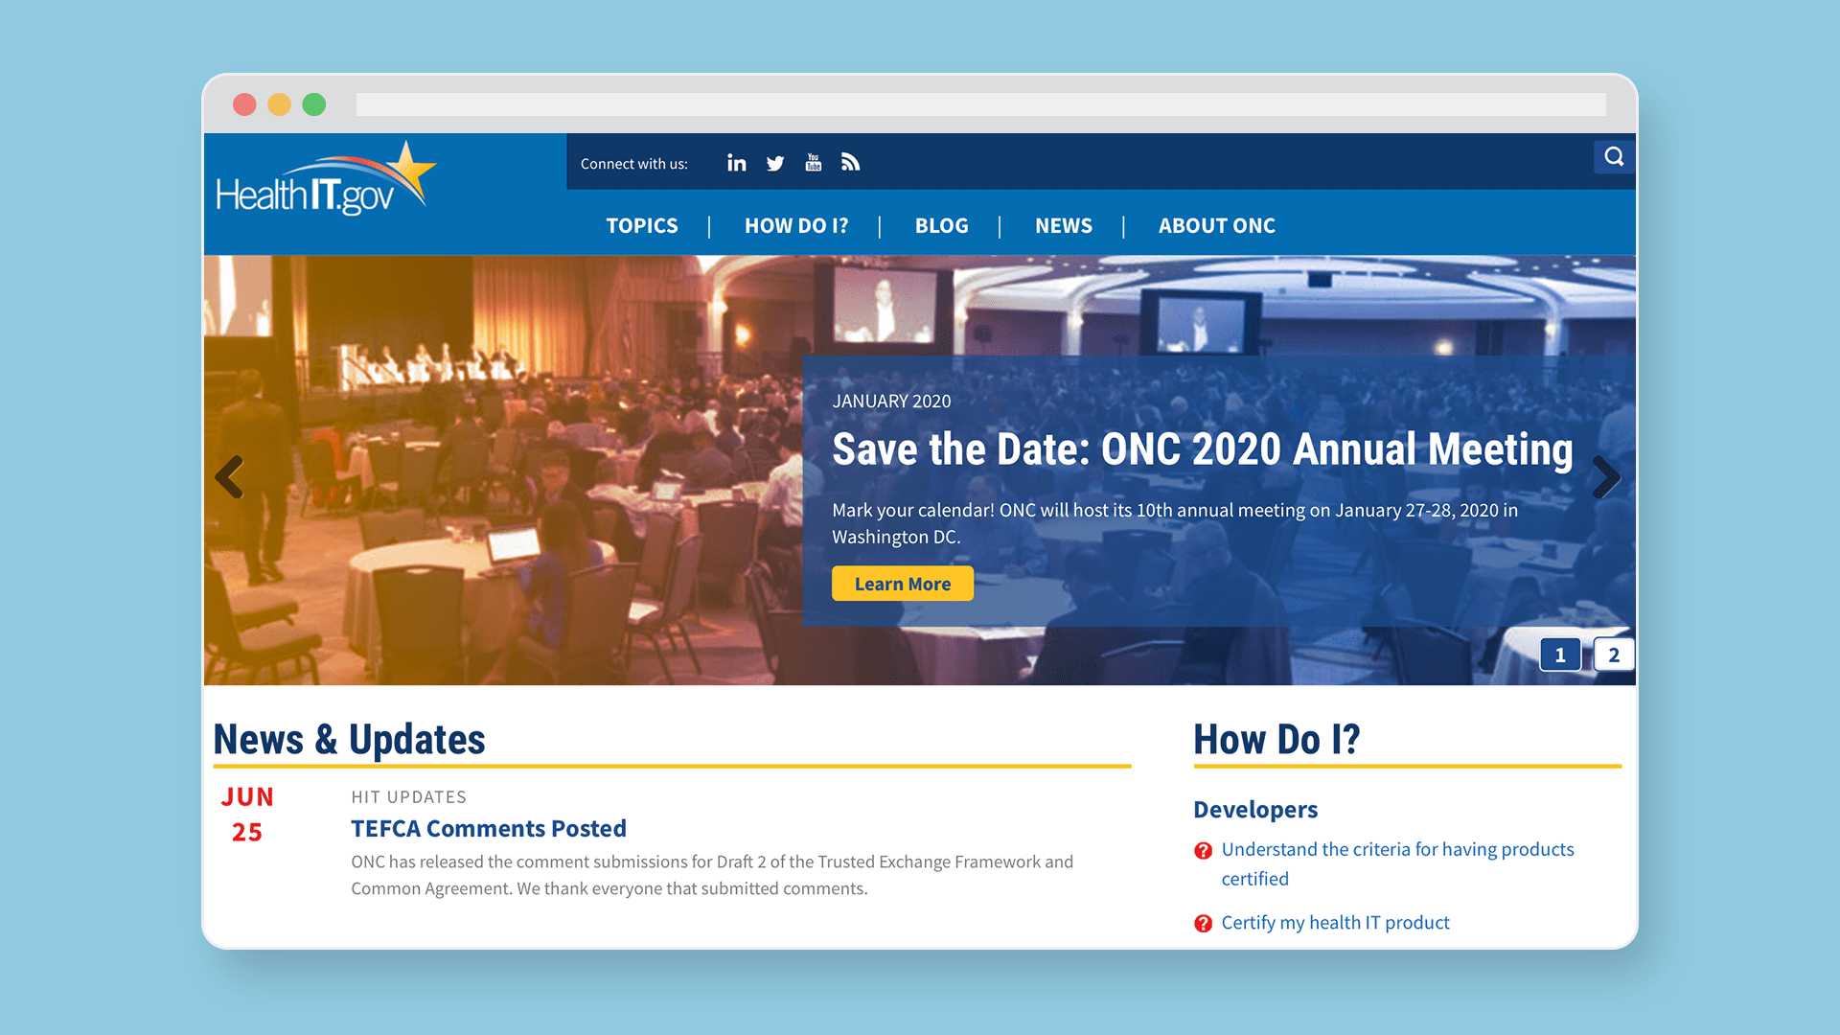Go to previous carousel slide arrow
Screen dimensions: 1840x1035
tap(229, 476)
